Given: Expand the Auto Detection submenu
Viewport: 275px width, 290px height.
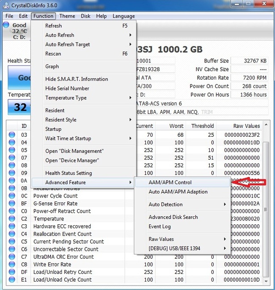Looking at the screenshot, I should pyautogui.click(x=182, y=204).
